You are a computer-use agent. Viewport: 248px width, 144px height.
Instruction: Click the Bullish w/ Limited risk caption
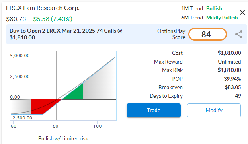[63, 138]
